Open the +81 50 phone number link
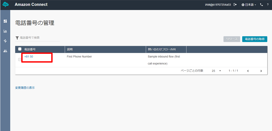This screenshot has width=272, height=131. (x=29, y=56)
